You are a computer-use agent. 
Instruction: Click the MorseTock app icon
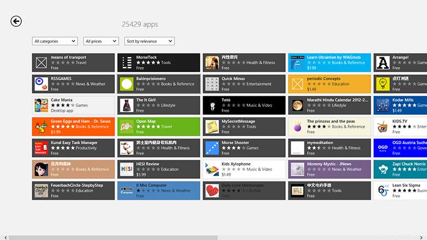(x=126, y=62)
